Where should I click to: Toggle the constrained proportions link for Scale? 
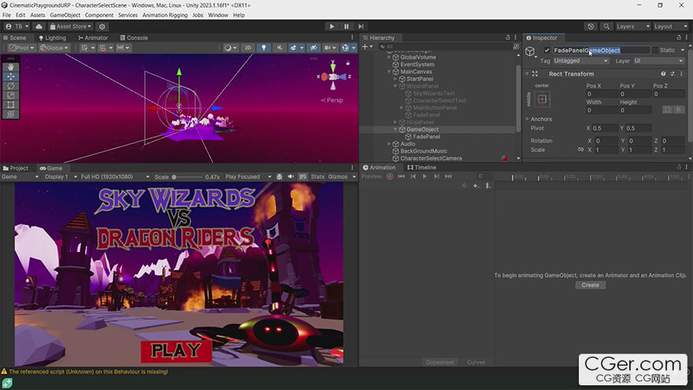pyautogui.click(x=580, y=150)
